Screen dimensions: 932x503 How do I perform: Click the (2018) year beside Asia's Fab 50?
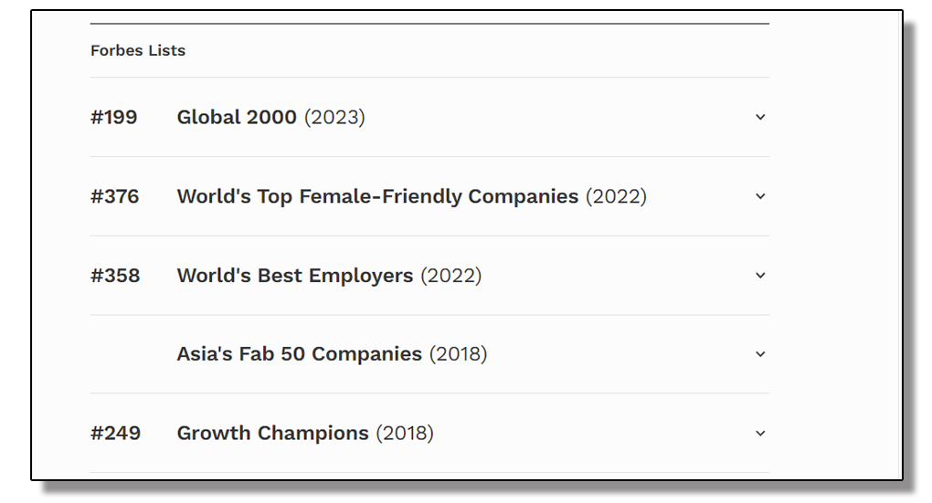[458, 354]
